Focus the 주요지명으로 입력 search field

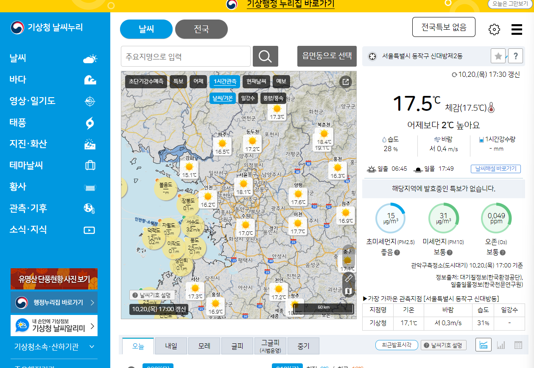tap(186, 56)
